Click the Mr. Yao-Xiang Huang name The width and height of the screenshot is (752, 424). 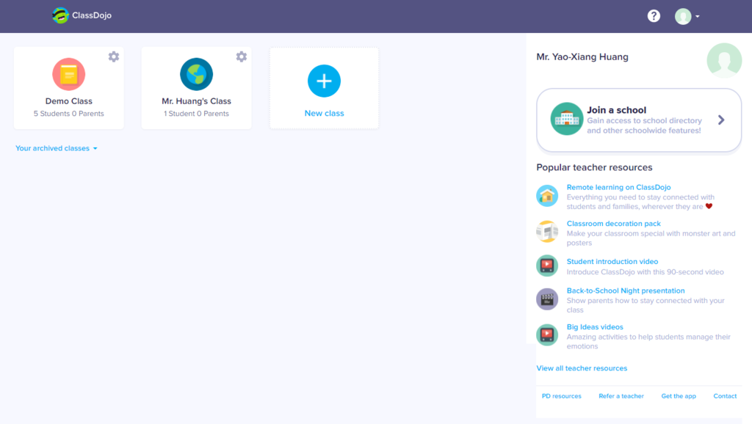582,57
